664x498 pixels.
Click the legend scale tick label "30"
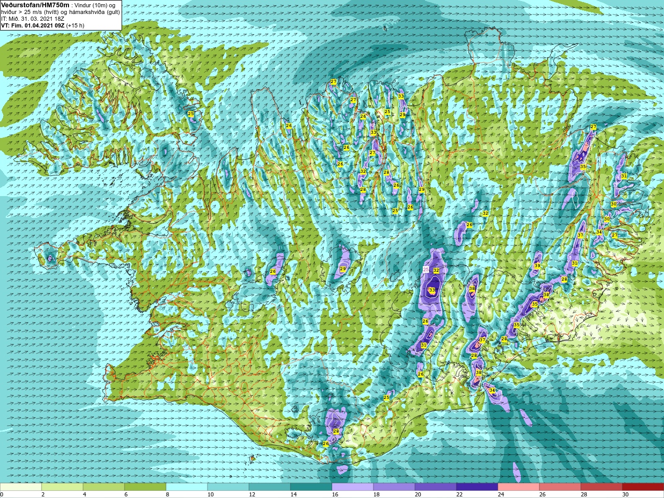tap(626, 494)
